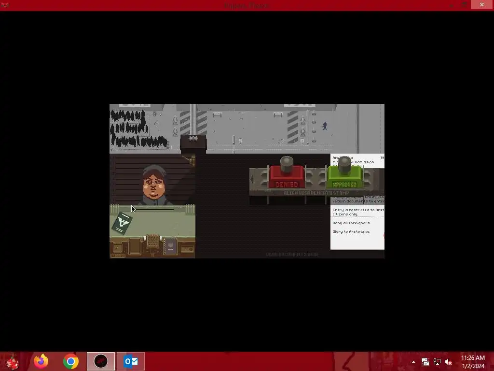Open the action center tray icon
The height and width of the screenshot is (371, 494).
coord(425,362)
